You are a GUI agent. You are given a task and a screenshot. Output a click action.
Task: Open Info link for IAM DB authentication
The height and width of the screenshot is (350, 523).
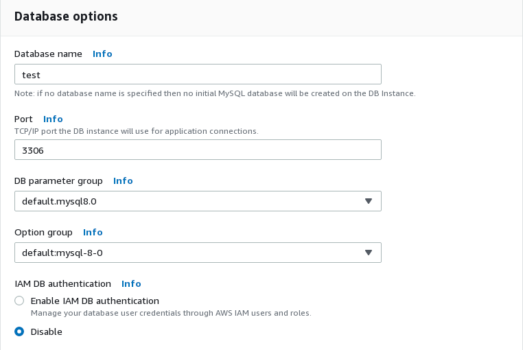click(x=131, y=283)
